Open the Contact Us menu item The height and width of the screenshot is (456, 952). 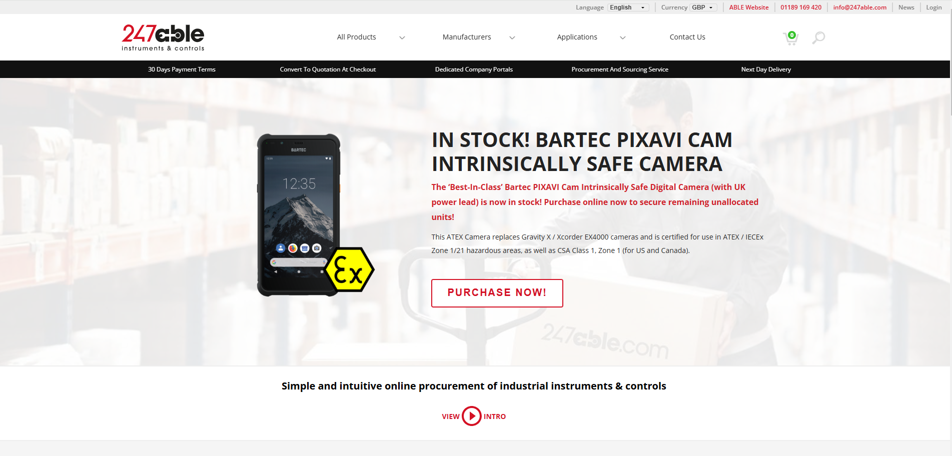pos(687,37)
